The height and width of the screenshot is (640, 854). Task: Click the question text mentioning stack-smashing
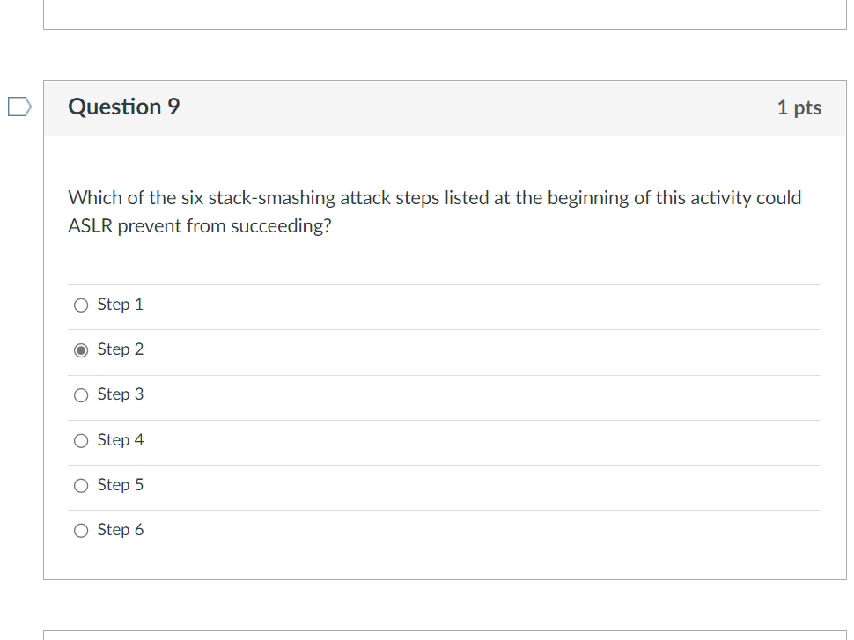[x=435, y=198]
